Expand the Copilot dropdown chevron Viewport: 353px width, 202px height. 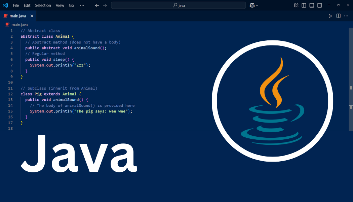[x=257, y=5]
